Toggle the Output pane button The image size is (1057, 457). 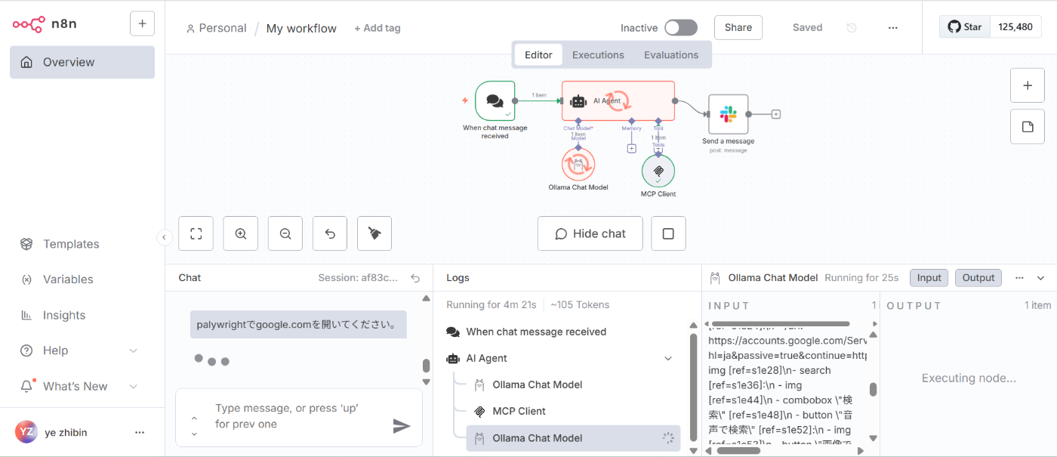click(x=978, y=278)
